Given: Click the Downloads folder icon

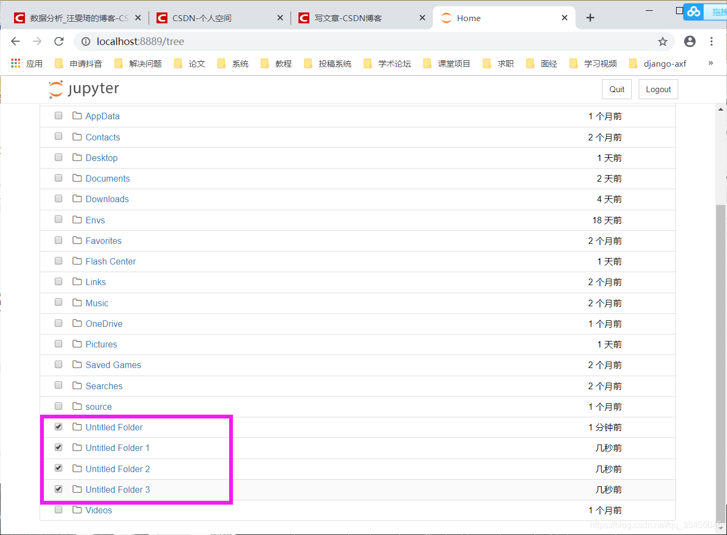Looking at the screenshot, I should 77,198.
